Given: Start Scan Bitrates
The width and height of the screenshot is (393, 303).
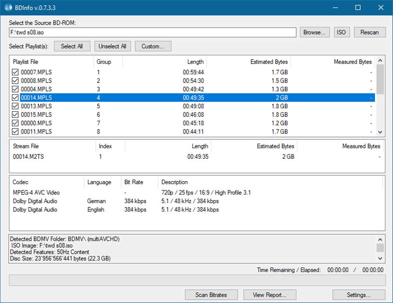Looking at the screenshot, I should (211, 295).
